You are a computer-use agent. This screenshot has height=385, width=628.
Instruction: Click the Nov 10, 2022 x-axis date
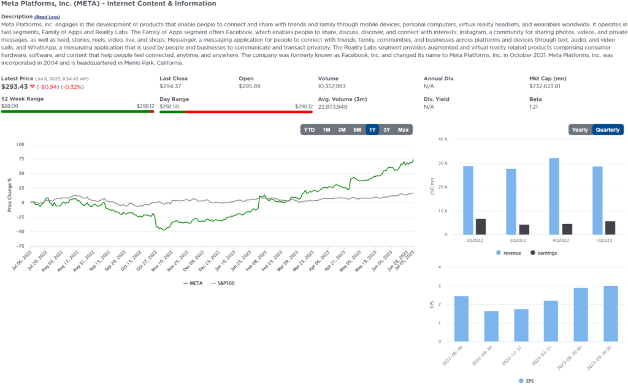pyautogui.click(x=162, y=261)
